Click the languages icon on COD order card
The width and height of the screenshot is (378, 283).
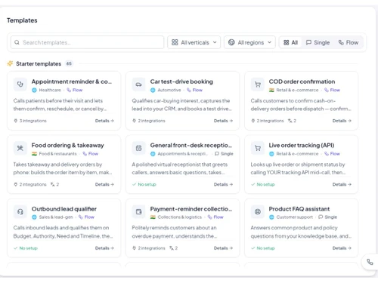click(x=290, y=121)
